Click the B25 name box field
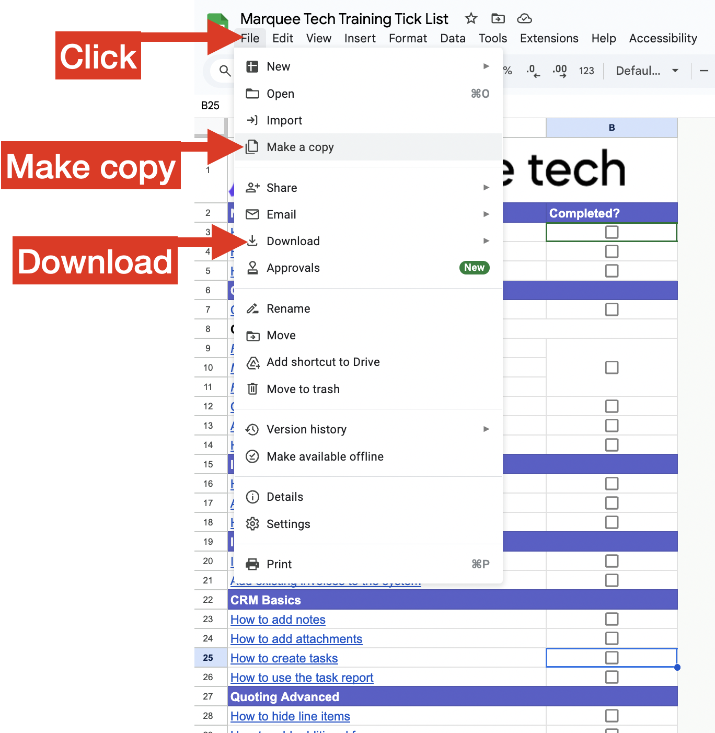 (211, 106)
